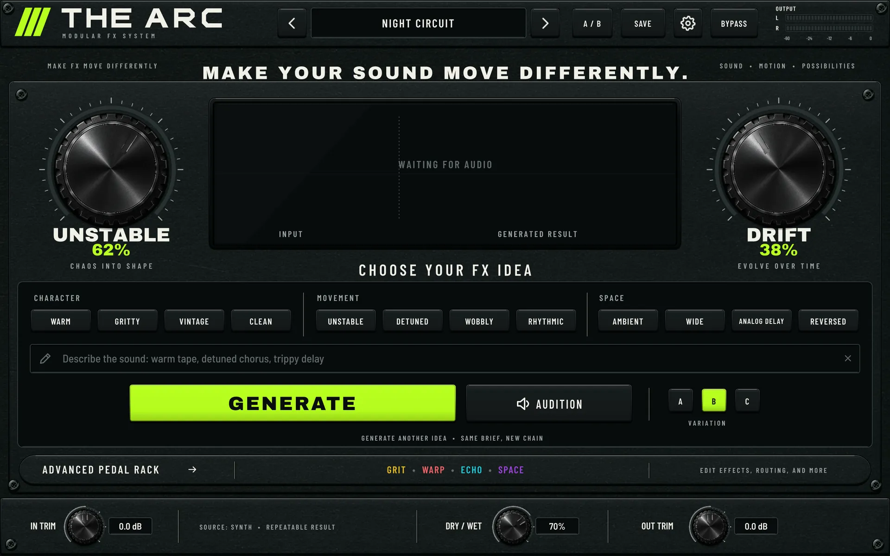Adjust the Out Trim knob
This screenshot has height=556, width=890.
[709, 526]
